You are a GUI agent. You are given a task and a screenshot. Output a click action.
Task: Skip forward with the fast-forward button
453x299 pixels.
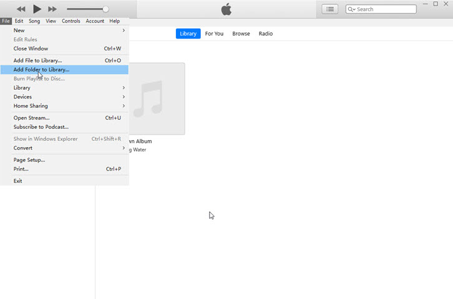[52, 9]
